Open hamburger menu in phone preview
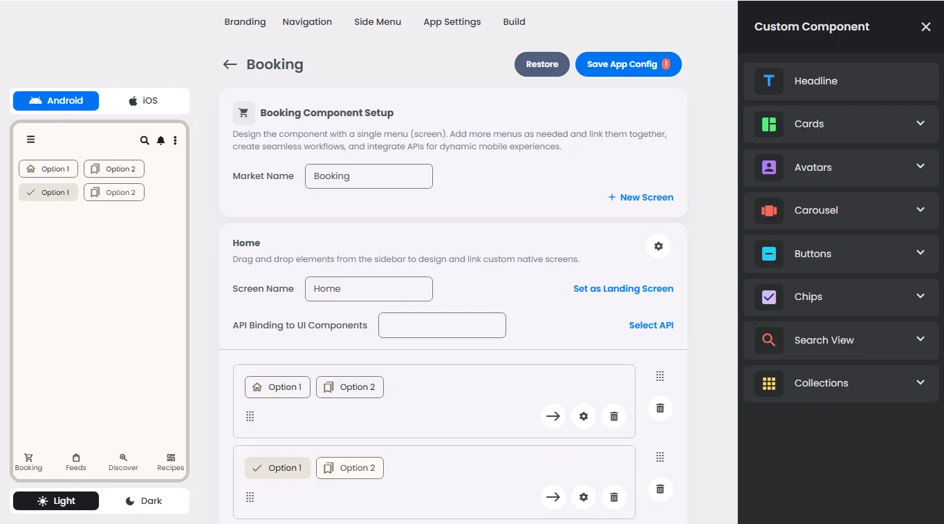Viewport: 944px width, 524px height. tap(30, 140)
